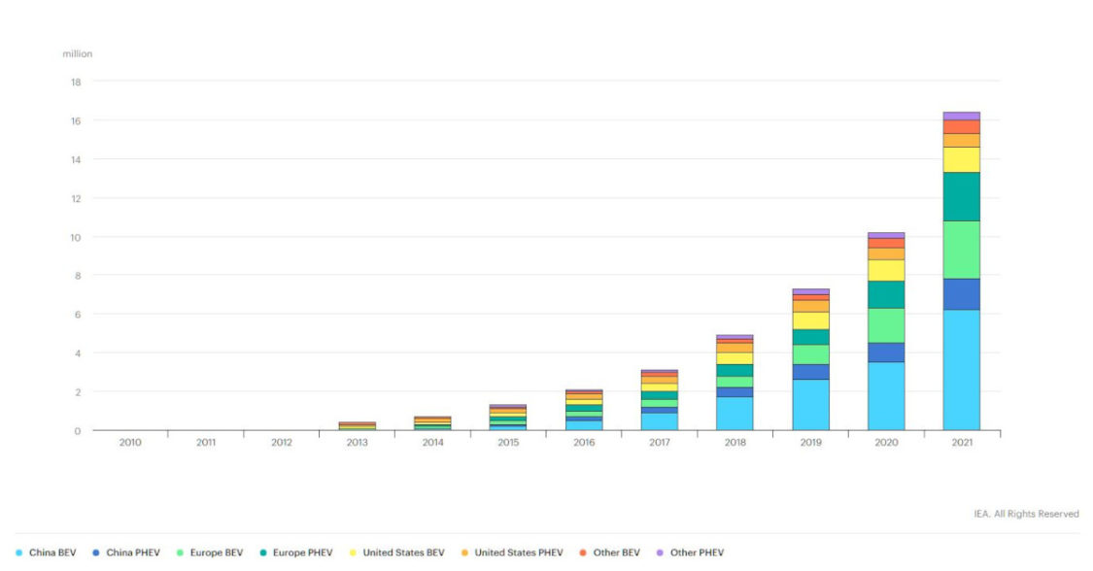Click the 2021 x-axis year label
The image size is (1093, 571).
point(961,443)
